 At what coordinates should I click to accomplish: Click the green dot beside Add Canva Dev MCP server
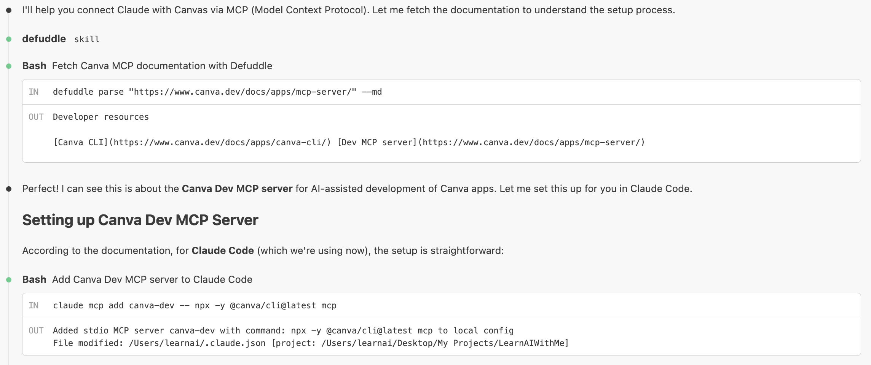[x=9, y=280]
